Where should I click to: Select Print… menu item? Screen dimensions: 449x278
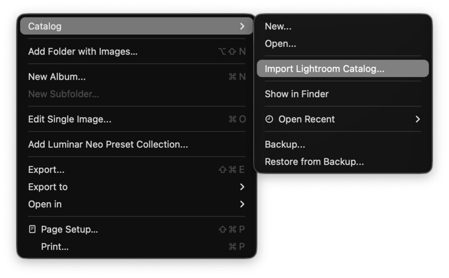(136, 247)
